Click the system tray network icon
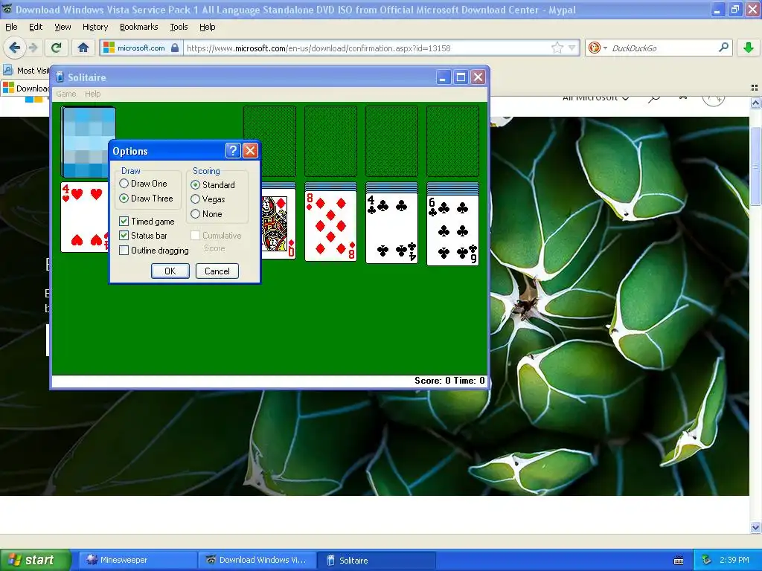This screenshot has height=571, width=762. (x=707, y=560)
